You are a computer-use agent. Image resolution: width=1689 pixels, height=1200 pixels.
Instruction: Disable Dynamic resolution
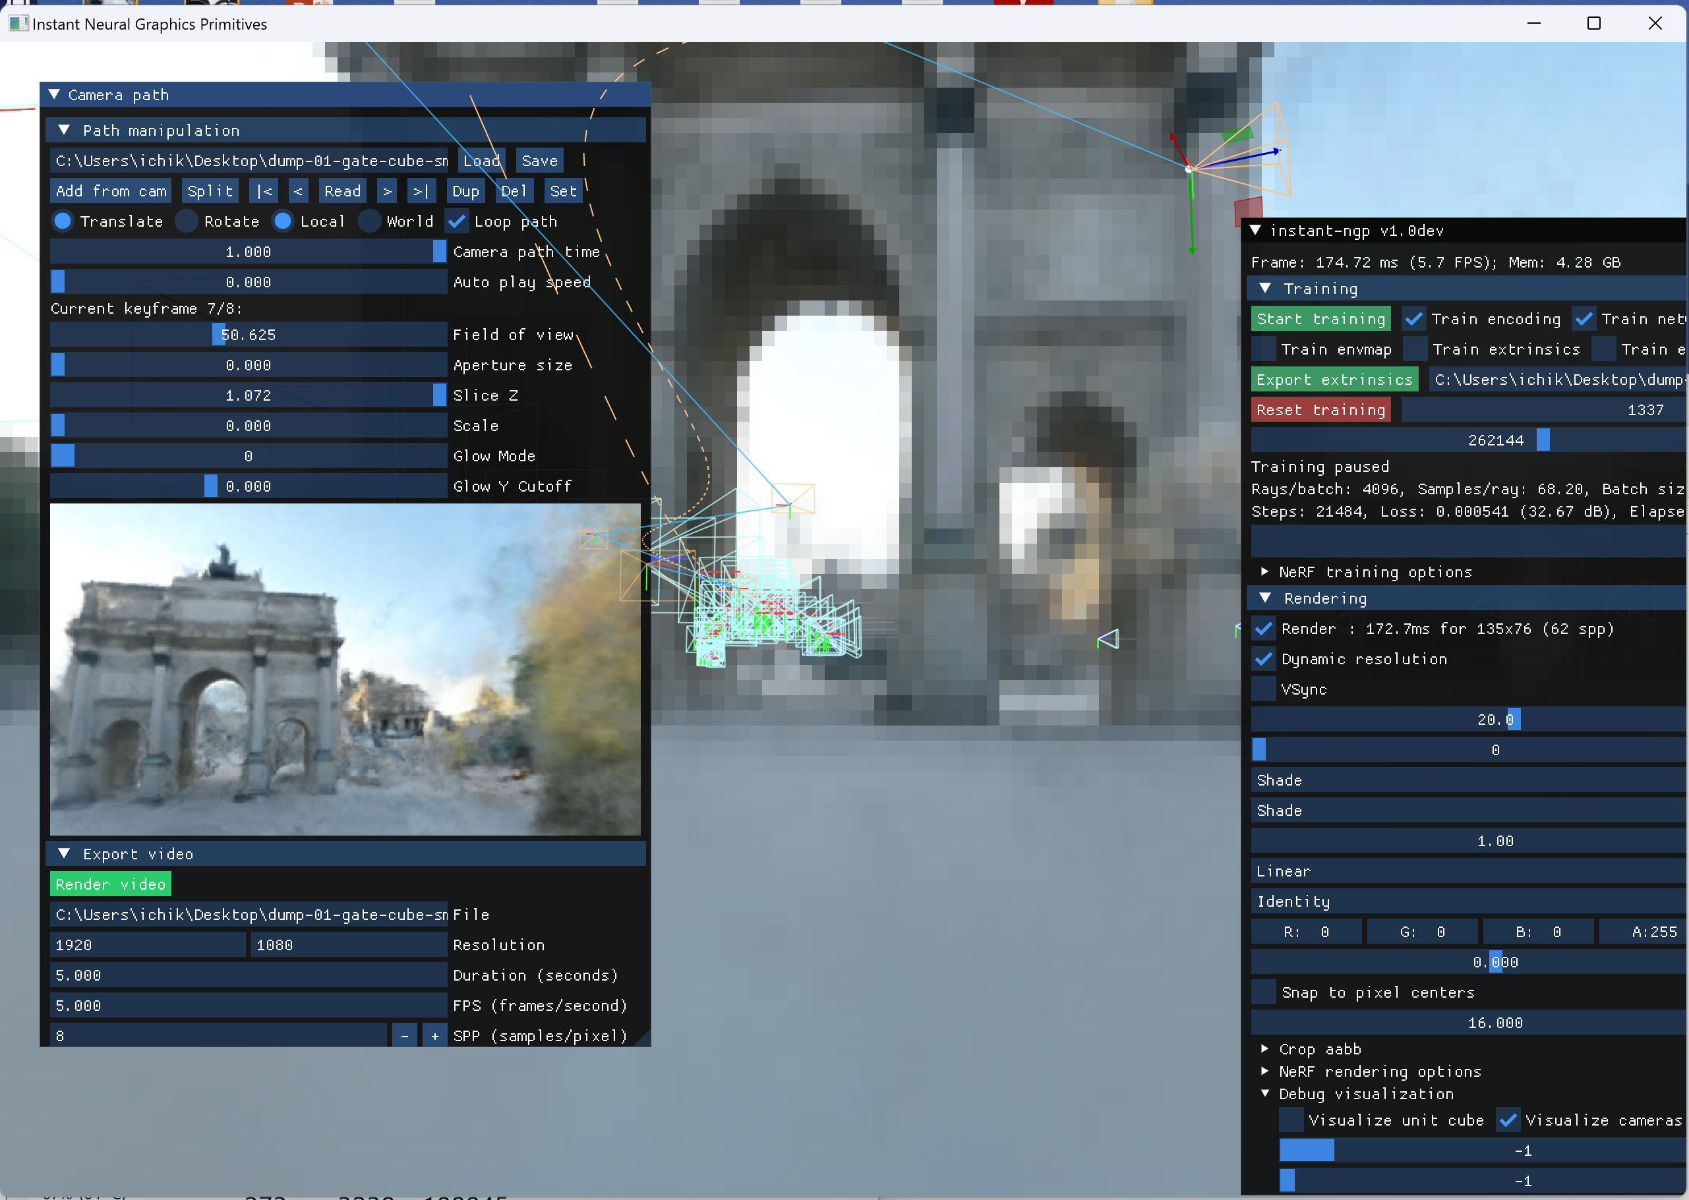[1264, 659]
